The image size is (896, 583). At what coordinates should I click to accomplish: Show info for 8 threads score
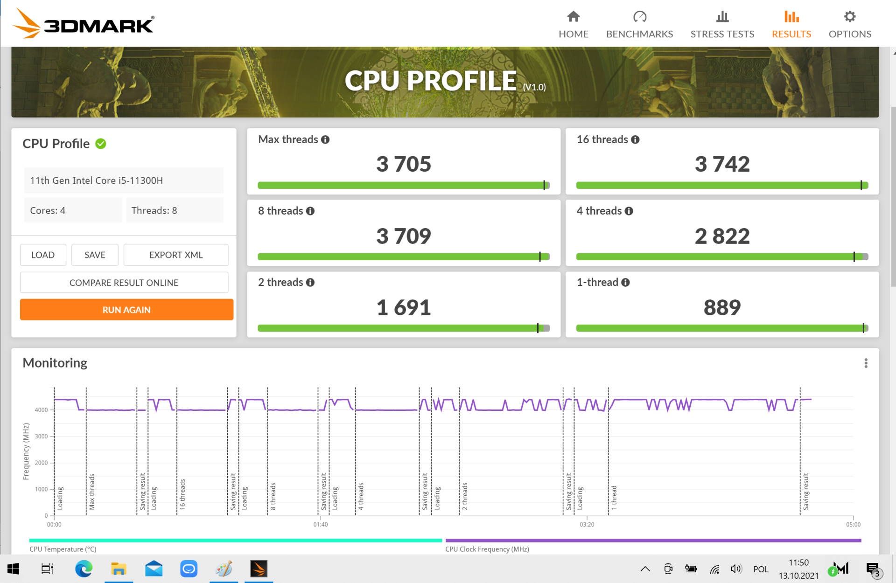(310, 211)
